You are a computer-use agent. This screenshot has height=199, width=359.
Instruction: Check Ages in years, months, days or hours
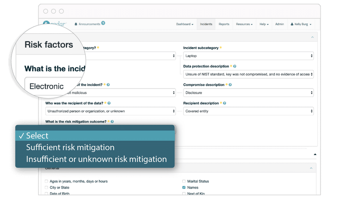(x=46, y=181)
